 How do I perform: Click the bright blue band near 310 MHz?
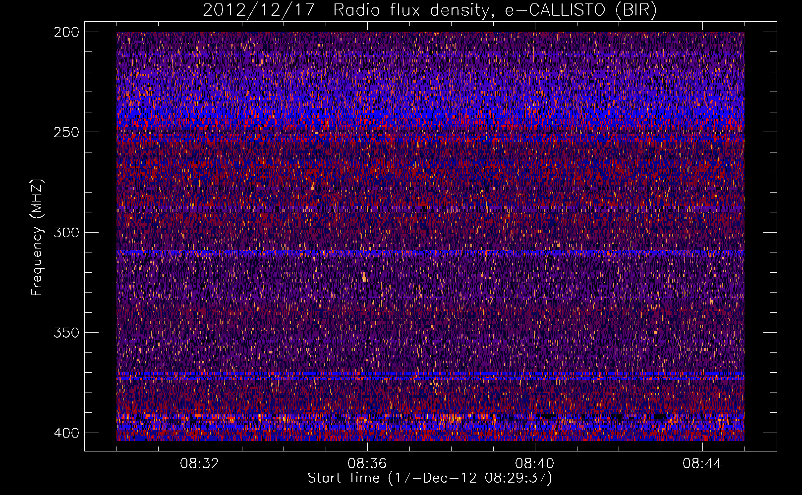click(x=430, y=252)
